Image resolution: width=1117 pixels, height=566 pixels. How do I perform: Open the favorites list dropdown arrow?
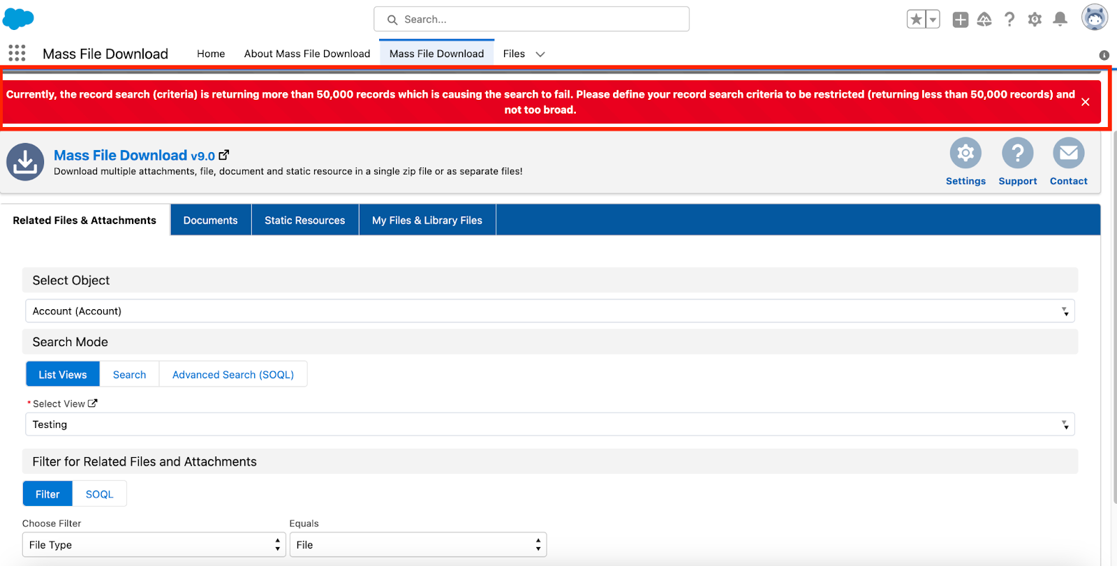[933, 20]
